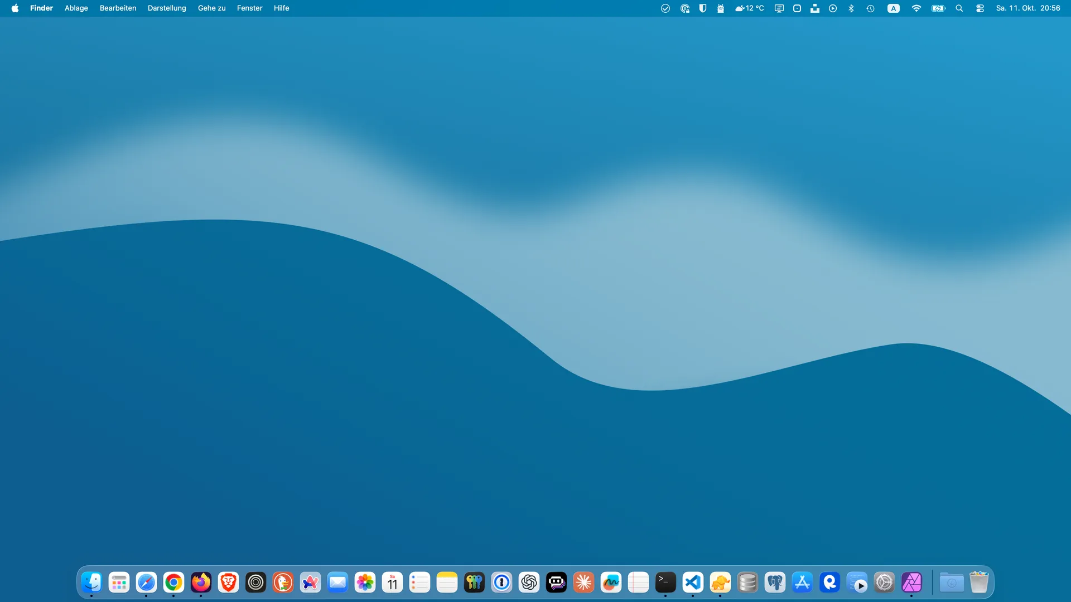Image resolution: width=1071 pixels, height=602 pixels.
Task: Open the Trash in the Dock
Action: [x=978, y=582]
